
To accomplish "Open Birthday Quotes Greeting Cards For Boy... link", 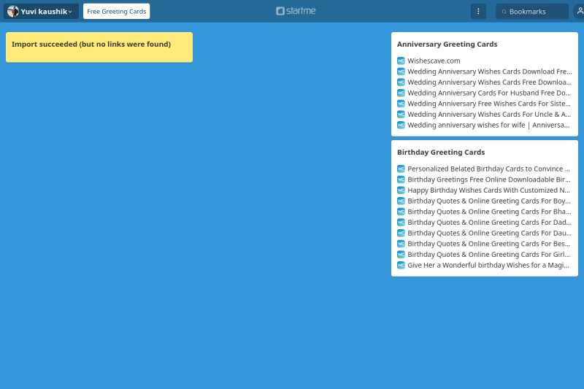I will click(x=489, y=201).
